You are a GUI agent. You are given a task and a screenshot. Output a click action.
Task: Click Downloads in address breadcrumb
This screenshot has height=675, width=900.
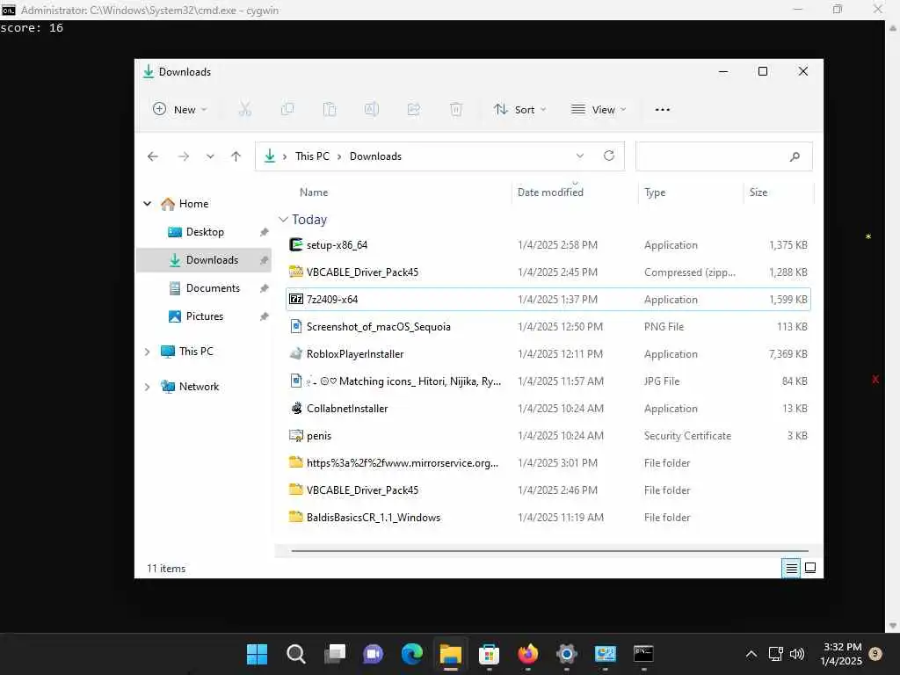(x=375, y=156)
